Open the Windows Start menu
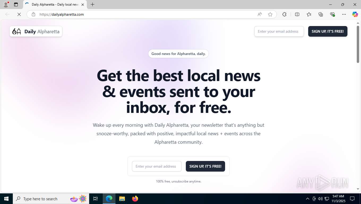Screen dimensions: 361x204 (6, 199)
